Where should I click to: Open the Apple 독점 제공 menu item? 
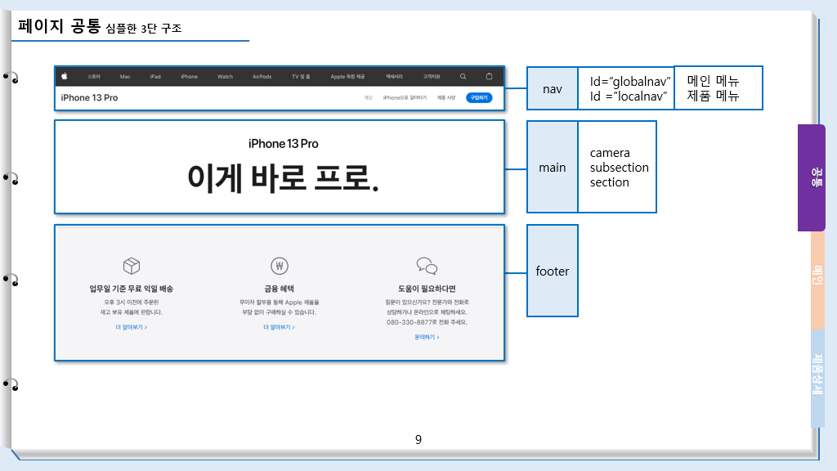(347, 77)
